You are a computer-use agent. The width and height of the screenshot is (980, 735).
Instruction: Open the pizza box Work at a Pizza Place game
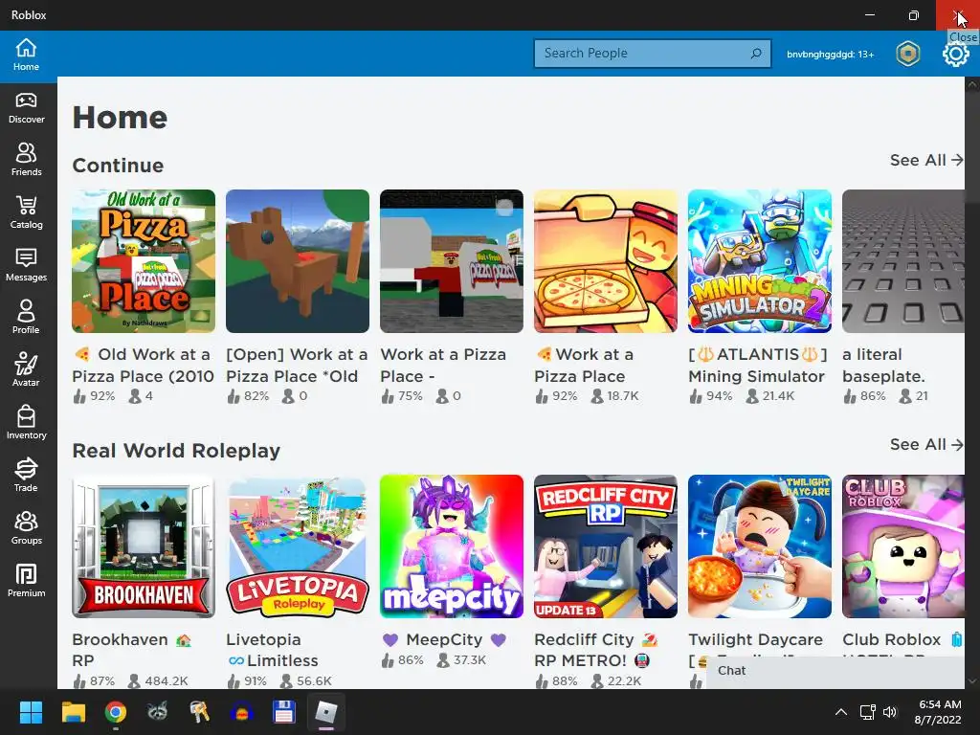[606, 261]
